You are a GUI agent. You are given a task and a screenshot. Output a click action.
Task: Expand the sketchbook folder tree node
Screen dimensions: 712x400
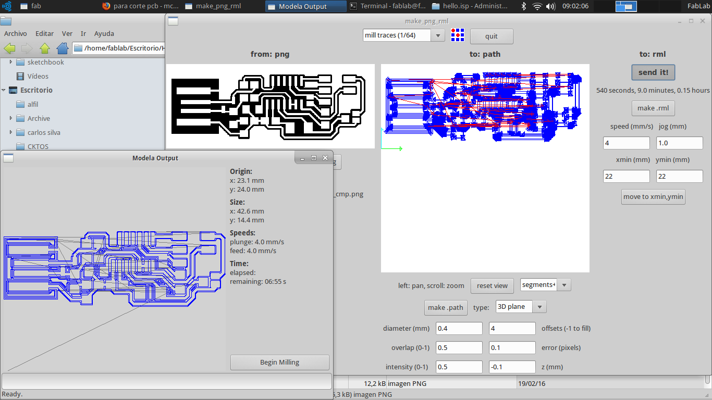11,63
